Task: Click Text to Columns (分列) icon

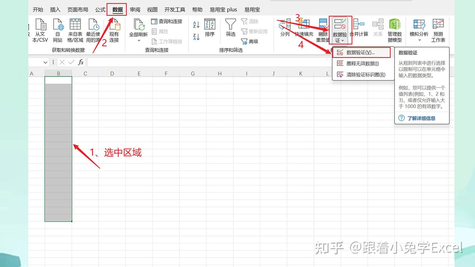Action: [285, 25]
